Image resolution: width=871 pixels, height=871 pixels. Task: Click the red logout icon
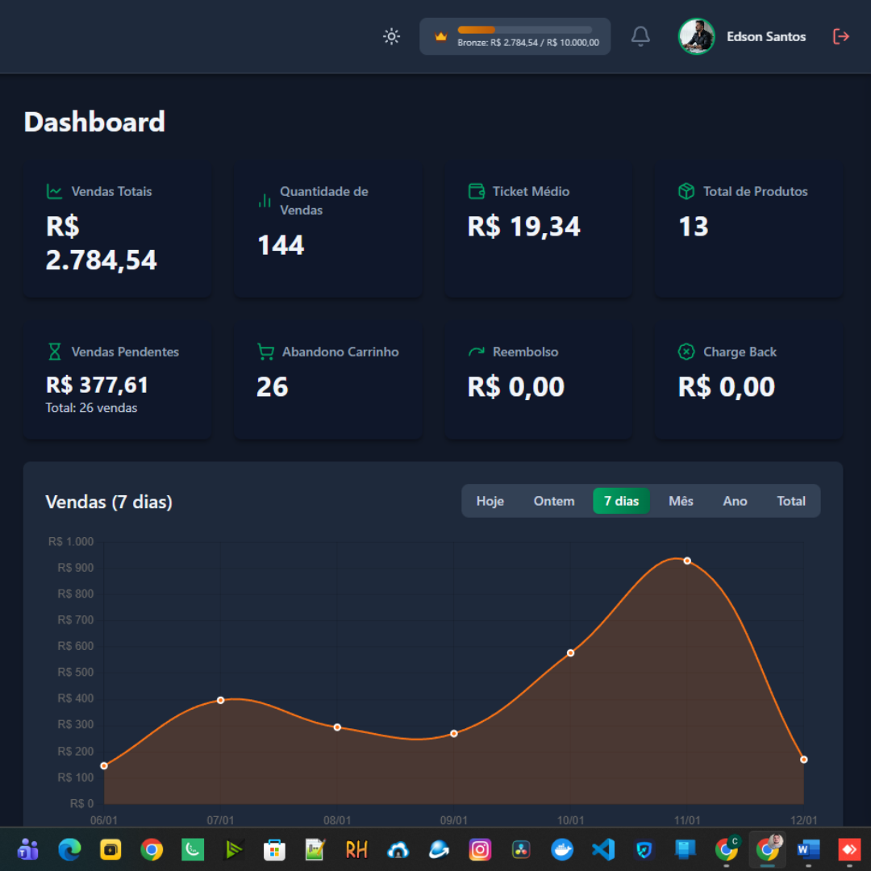point(840,36)
